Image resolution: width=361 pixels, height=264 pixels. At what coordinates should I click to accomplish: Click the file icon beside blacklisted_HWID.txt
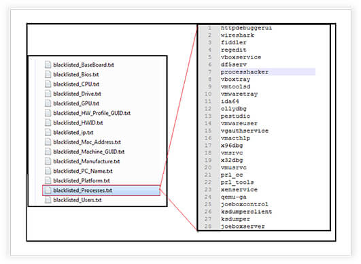(x=48, y=122)
